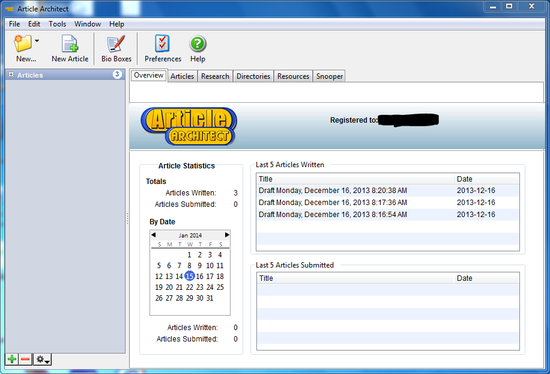Click Date header in Last 5 Articles Written
This screenshot has height=374, width=550.
(x=486, y=179)
